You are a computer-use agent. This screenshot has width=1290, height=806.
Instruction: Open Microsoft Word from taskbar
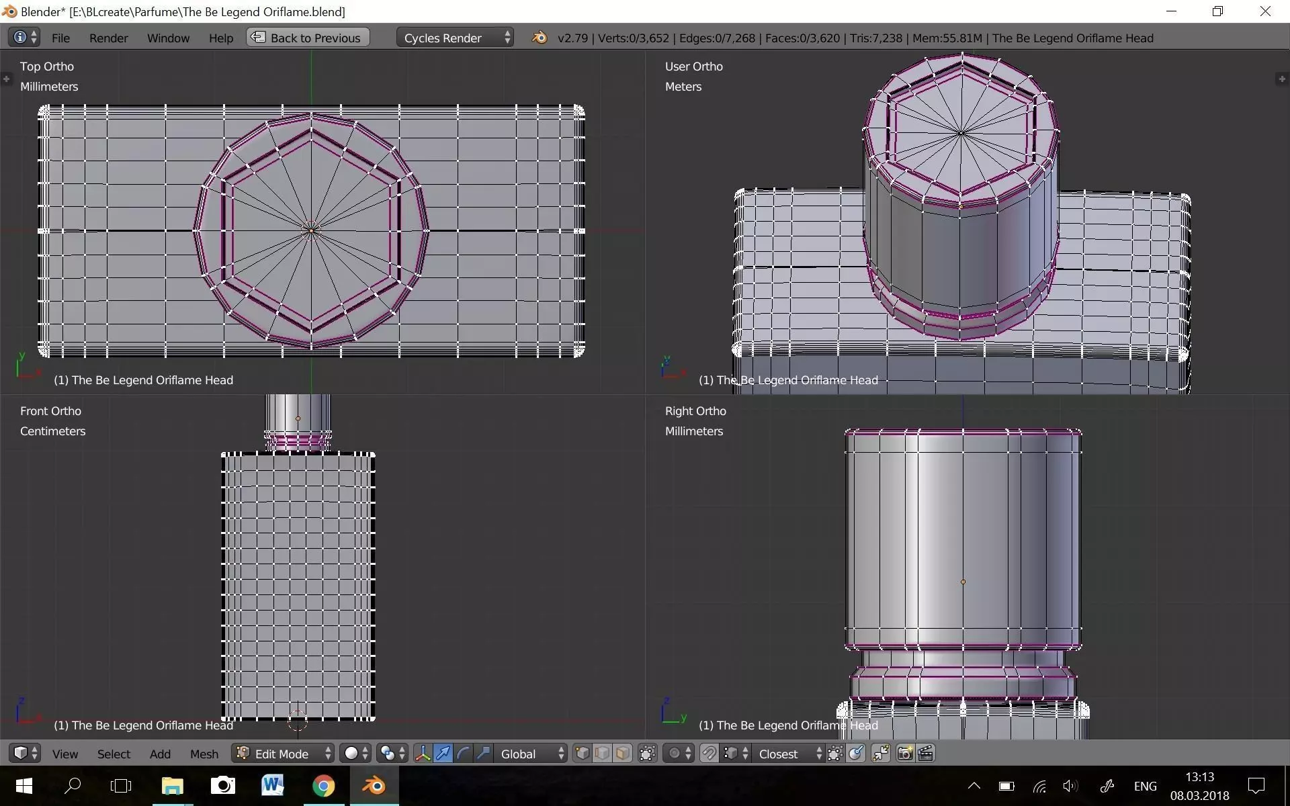coord(272,786)
